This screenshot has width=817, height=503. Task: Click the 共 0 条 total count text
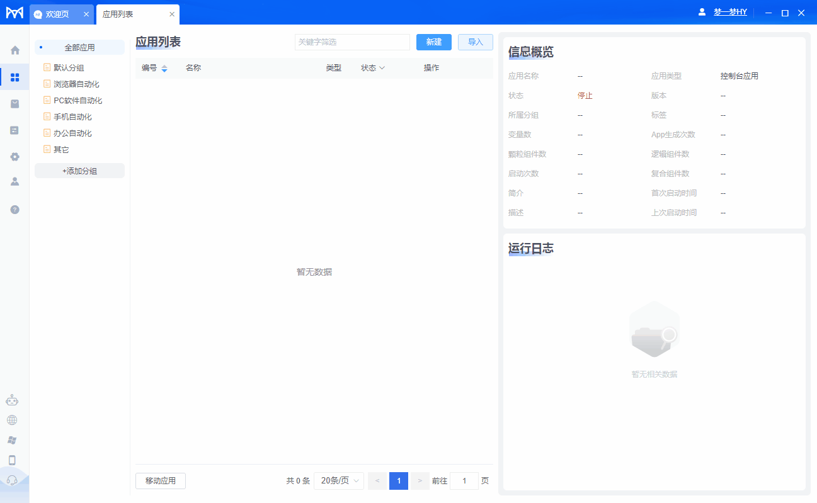click(x=298, y=481)
